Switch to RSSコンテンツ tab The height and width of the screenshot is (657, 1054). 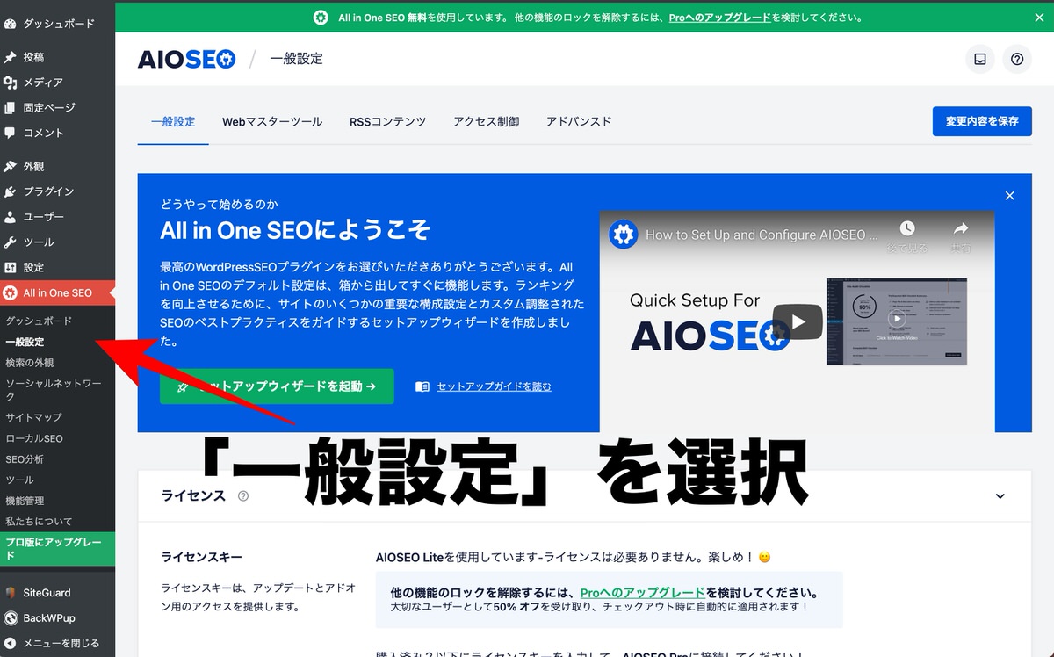387,122
